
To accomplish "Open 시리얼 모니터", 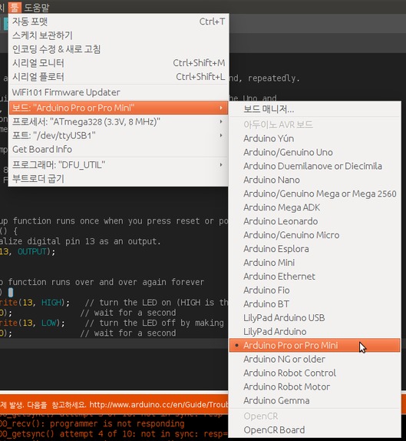I will click(118, 63).
